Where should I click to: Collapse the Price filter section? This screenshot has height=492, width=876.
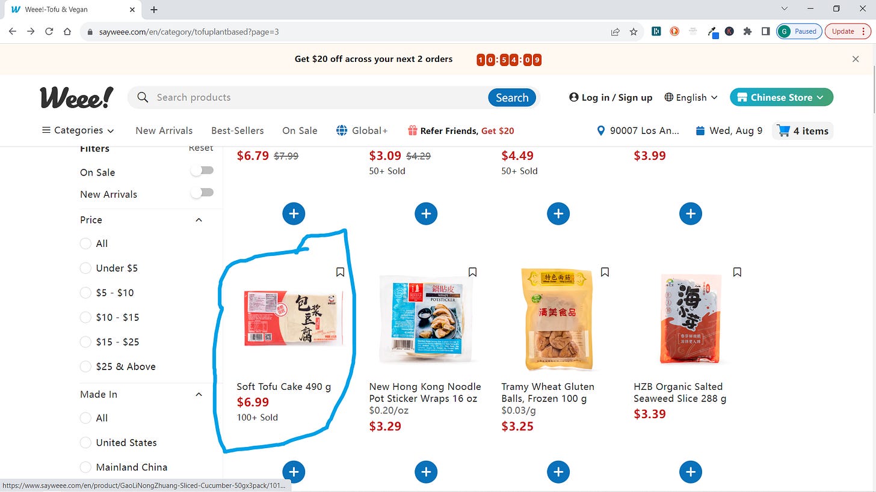(199, 220)
